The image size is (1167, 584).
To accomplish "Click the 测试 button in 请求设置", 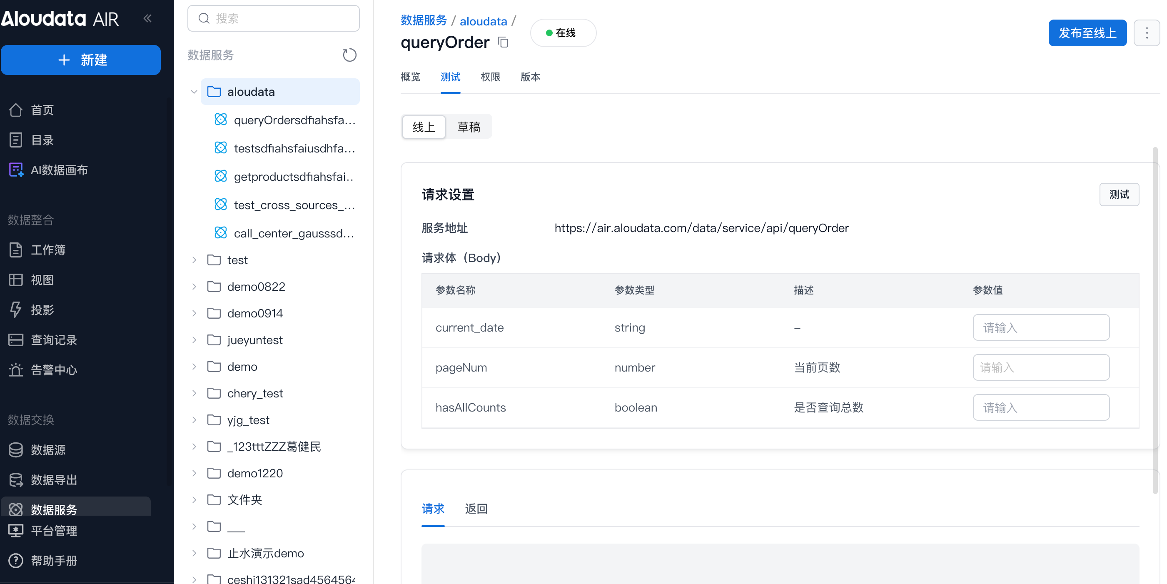I will [x=1119, y=195].
